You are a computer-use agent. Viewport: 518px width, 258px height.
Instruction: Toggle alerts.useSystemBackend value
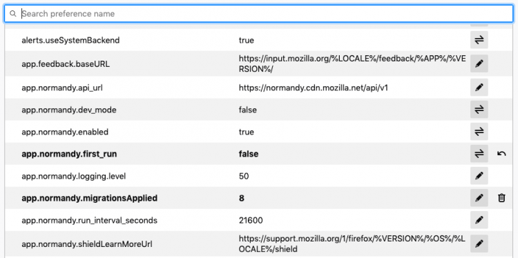click(479, 40)
